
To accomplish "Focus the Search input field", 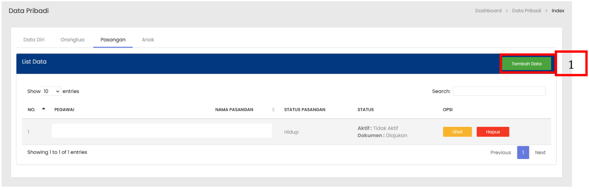I will pyautogui.click(x=499, y=91).
